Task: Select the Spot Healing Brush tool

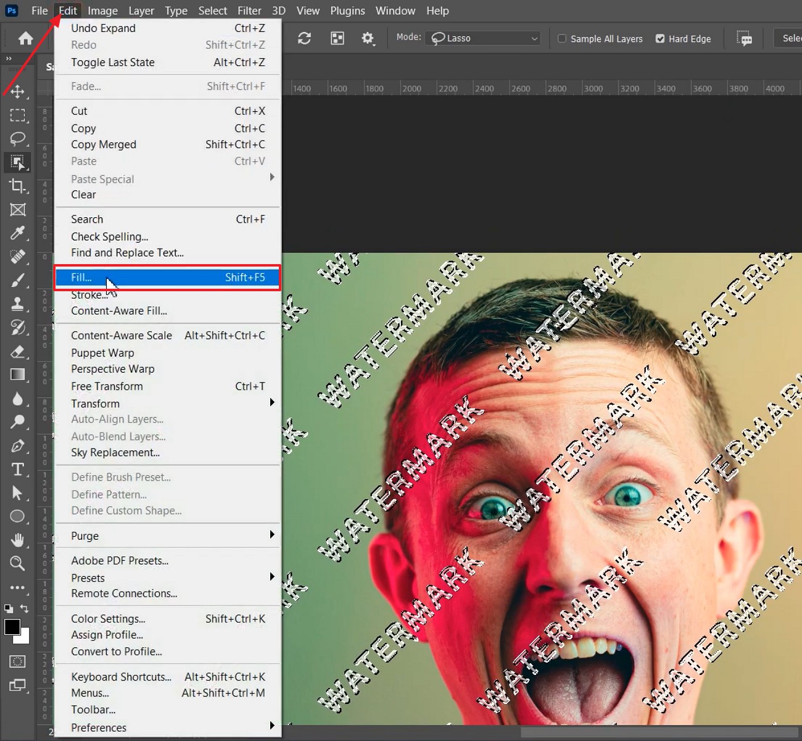Action: (x=17, y=257)
